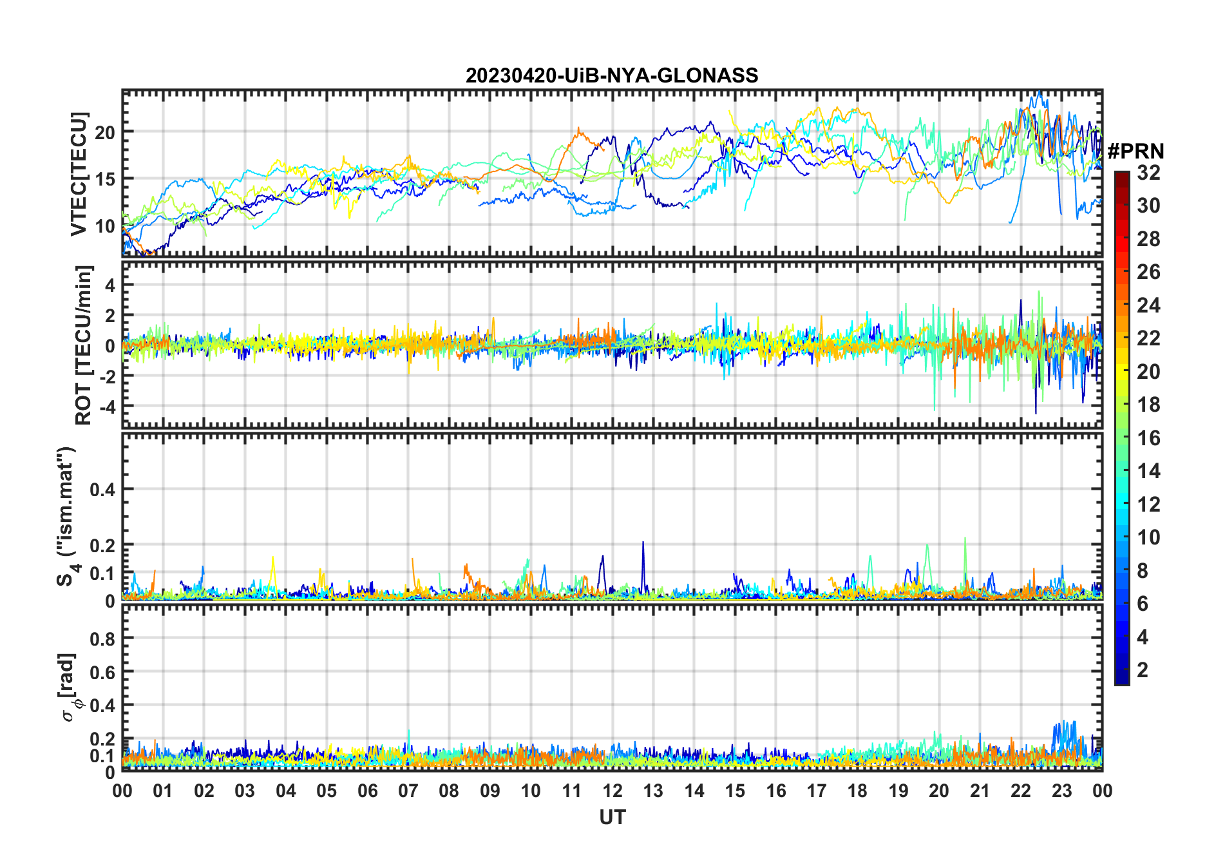The height and width of the screenshot is (857, 1225).
Task: Click the colorbar tick label 2
Action: 1143,669
